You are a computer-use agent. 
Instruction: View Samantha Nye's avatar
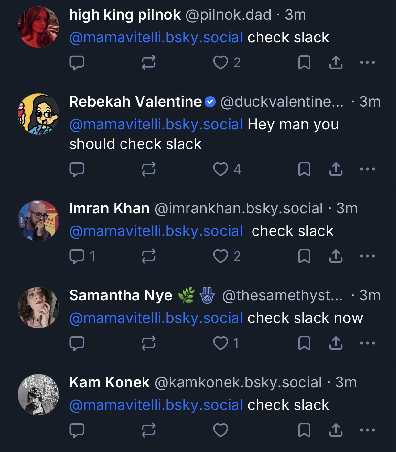(38, 308)
